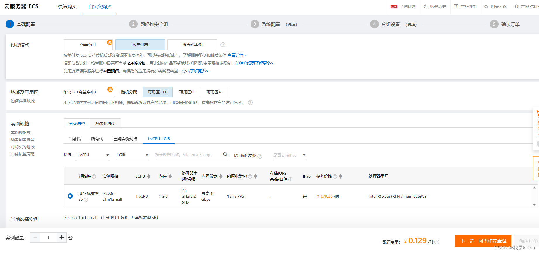The width and height of the screenshot is (539, 253).
Task: Switch to 快速购买 tab
Action: (67, 7)
